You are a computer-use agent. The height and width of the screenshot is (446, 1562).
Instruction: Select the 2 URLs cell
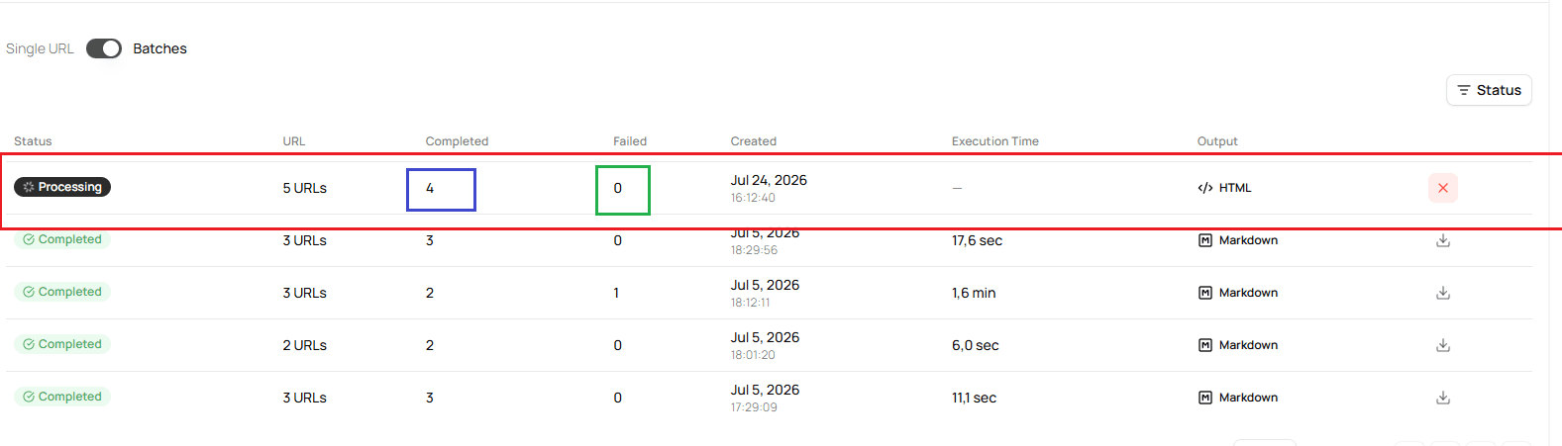point(305,345)
